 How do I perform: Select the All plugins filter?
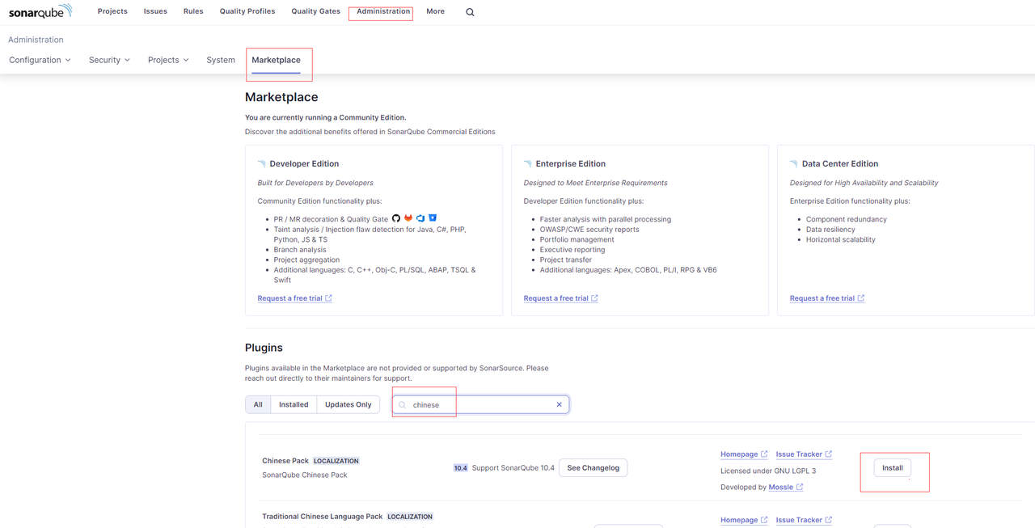tap(258, 404)
